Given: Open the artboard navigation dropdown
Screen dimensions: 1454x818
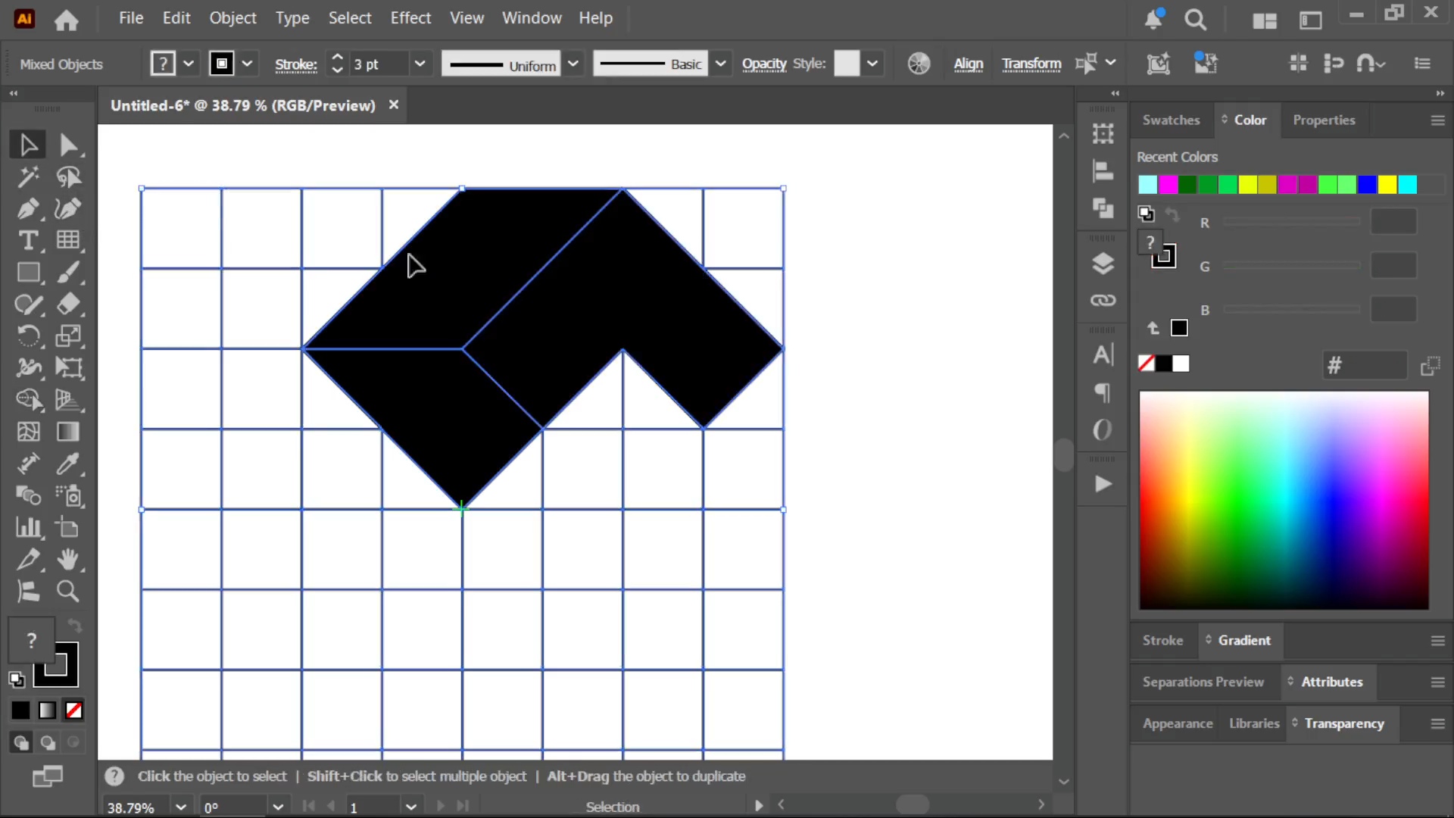Looking at the screenshot, I should [x=411, y=807].
